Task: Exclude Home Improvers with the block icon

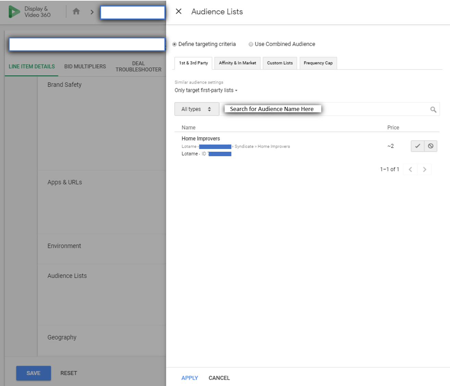Action: point(431,146)
